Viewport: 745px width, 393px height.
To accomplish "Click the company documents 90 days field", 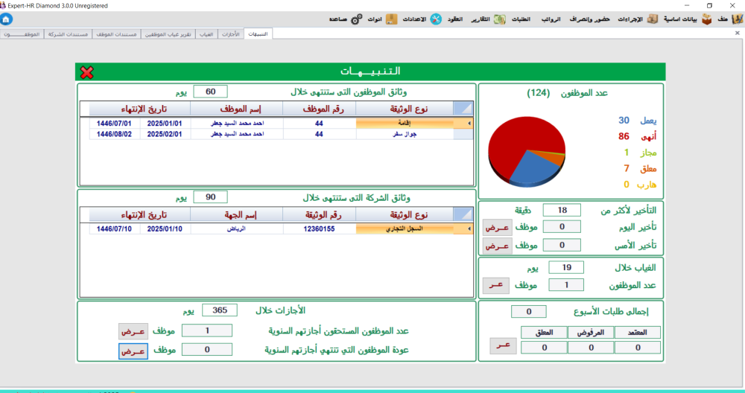I will click(210, 197).
